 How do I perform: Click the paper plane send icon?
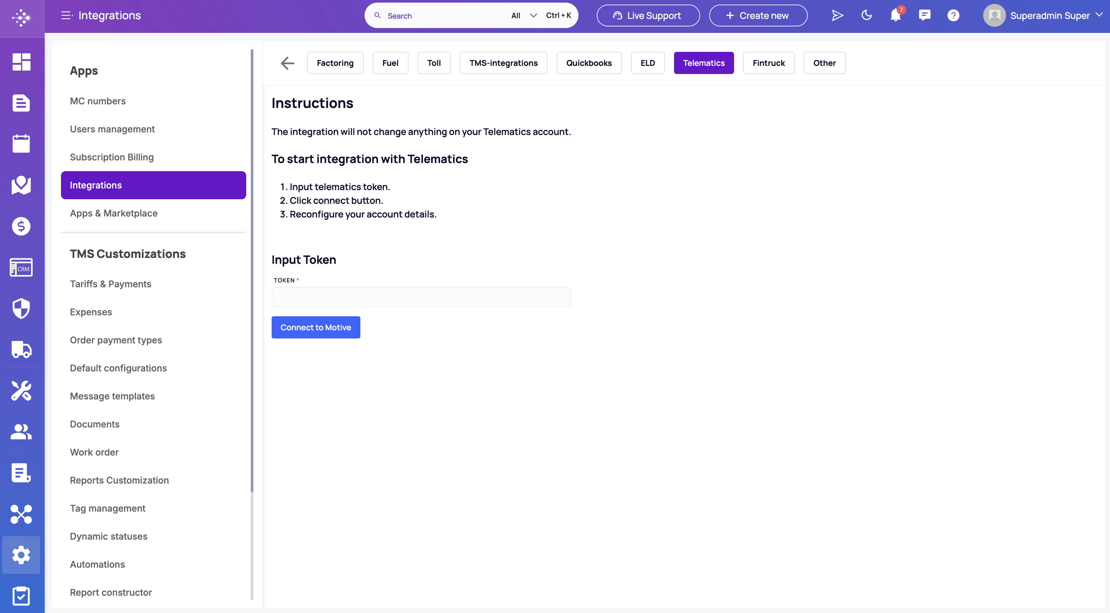click(x=837, y=16)
